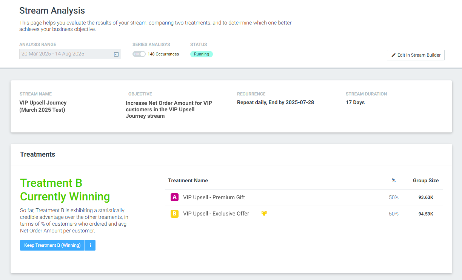Click the 50% value for Exclusive Offer
Screen dimensions: 462x280
click(394, 214)
